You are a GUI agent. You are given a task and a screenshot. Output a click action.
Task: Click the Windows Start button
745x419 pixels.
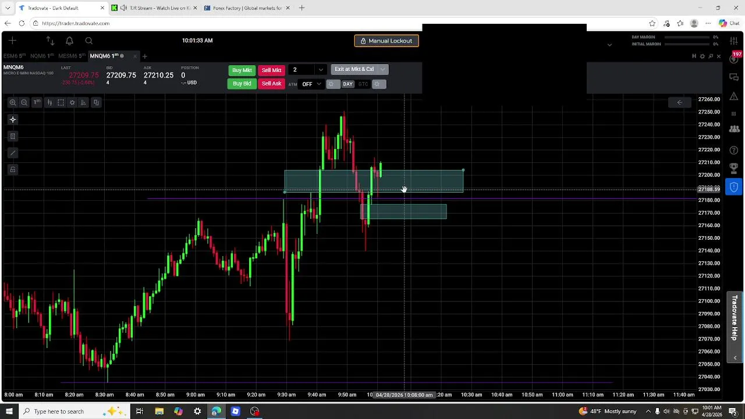tap(9, 411)
